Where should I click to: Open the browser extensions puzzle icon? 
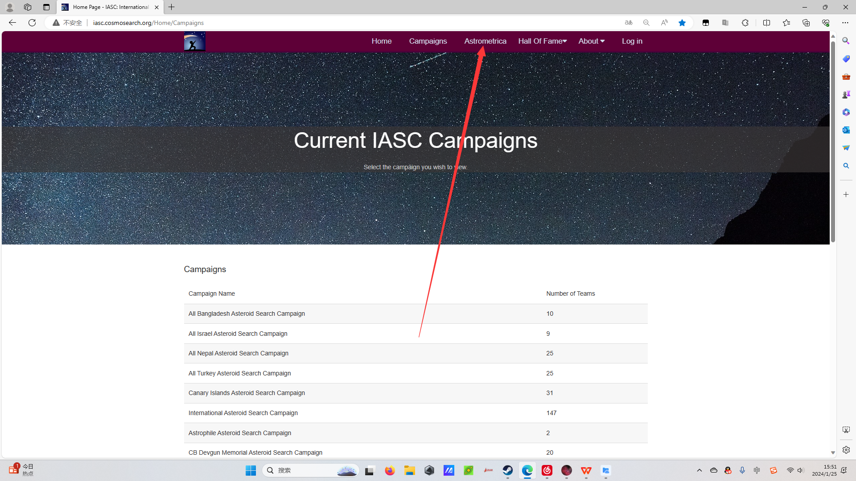(745, 23)
